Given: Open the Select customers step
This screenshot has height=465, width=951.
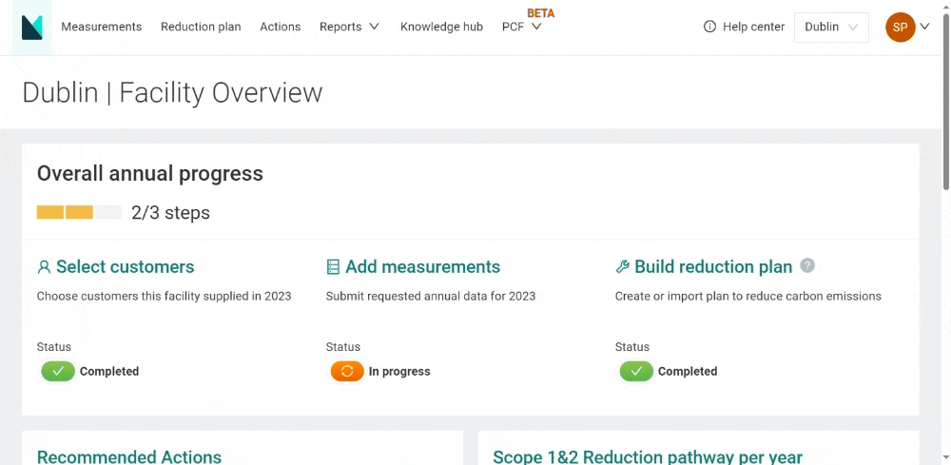Looking at the screenshot, I should [125, 267].
